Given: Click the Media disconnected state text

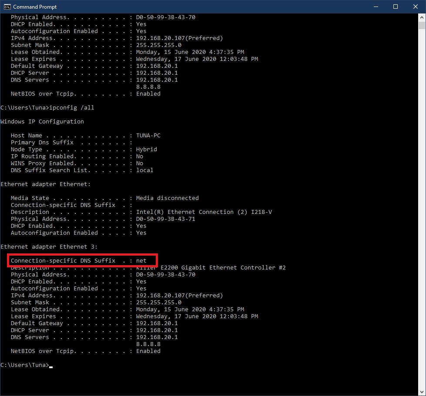Looking at the screenshot, I should click(x=167, y=198).
